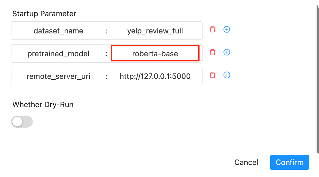
Task: Cancel the dialog
Action: tap(246, 162)
